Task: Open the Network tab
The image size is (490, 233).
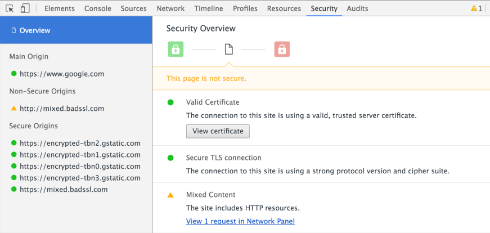Action: pos(170,8)
